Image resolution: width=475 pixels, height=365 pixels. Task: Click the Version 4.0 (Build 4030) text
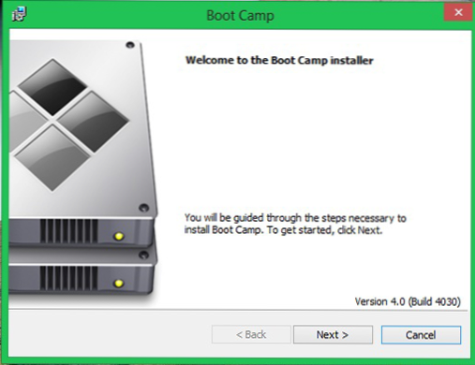(408, 301)
